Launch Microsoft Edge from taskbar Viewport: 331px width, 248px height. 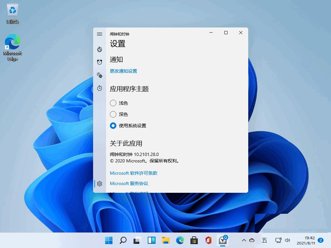coord(180,240)
